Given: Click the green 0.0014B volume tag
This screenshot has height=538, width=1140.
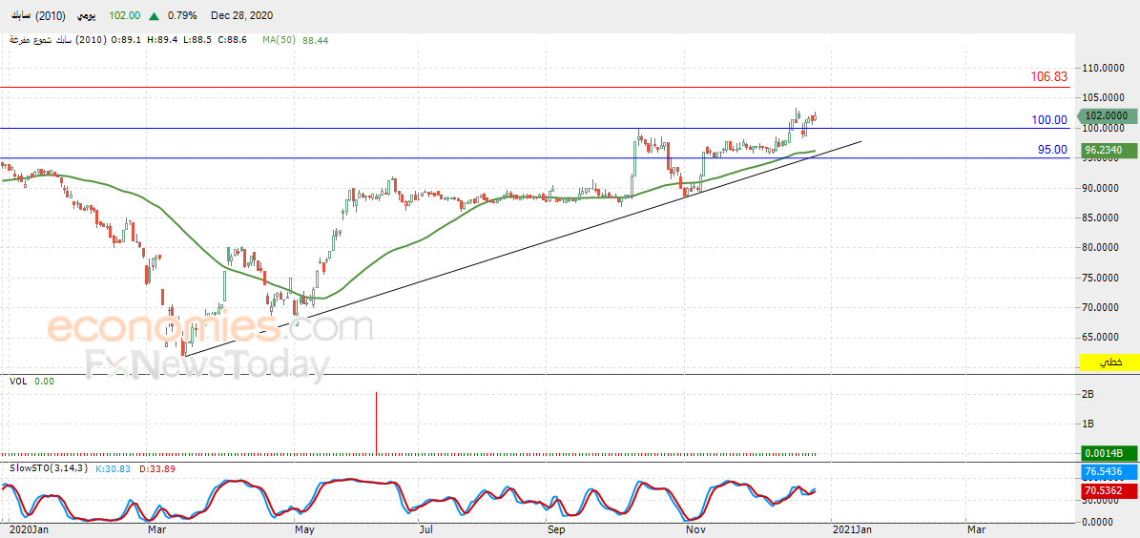Looking at the screenshot, I should point(1108,453).
